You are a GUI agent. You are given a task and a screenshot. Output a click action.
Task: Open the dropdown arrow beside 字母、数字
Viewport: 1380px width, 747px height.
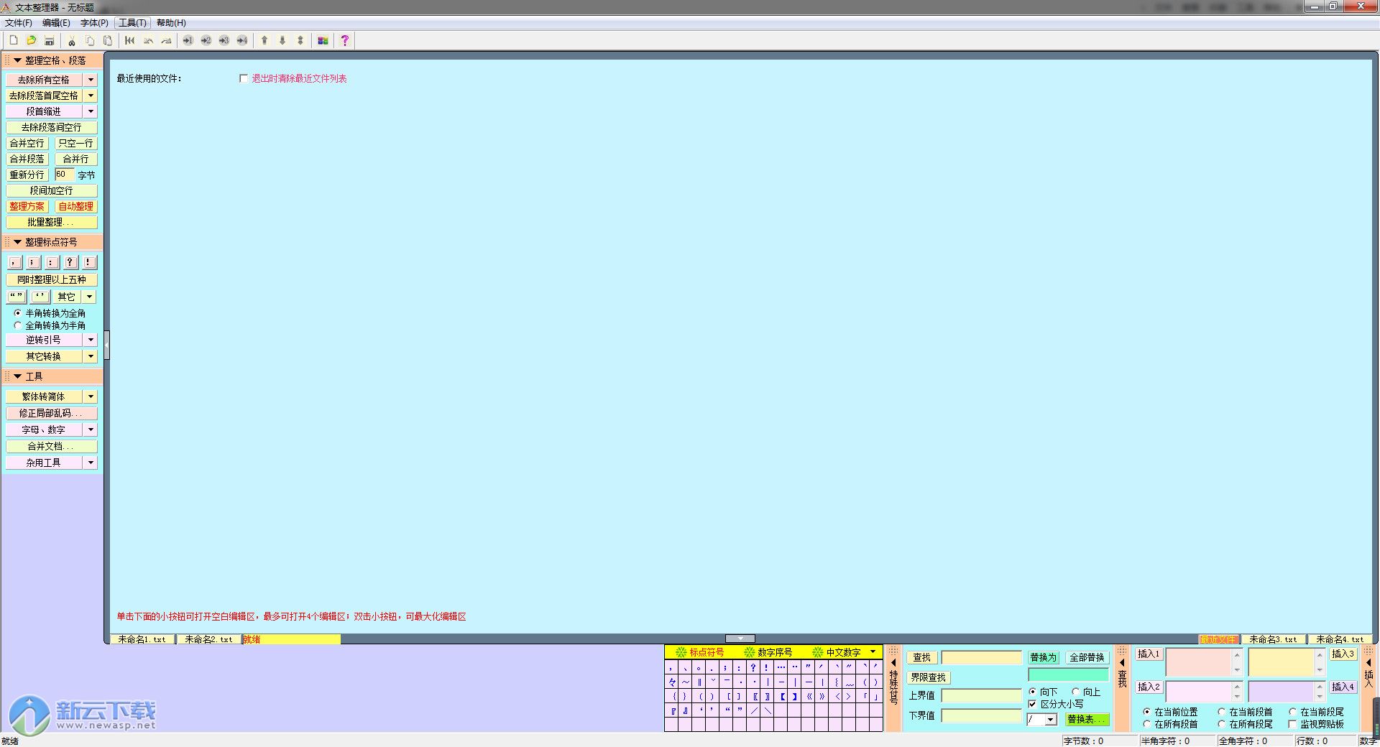pyautogui.click(x=91, y=430)
